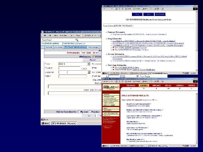Click Back arrow in LMR window toolbar
The width and height of the screenshot is (203, 152).
[87, 35]
